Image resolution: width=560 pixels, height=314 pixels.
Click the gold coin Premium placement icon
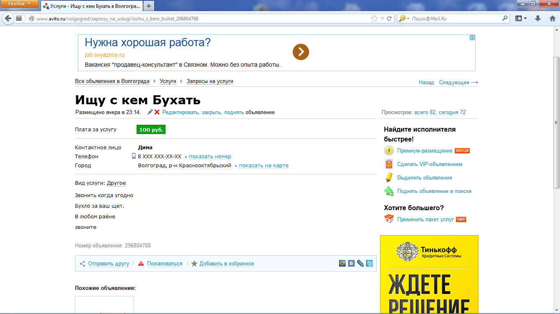coord(389,150)
